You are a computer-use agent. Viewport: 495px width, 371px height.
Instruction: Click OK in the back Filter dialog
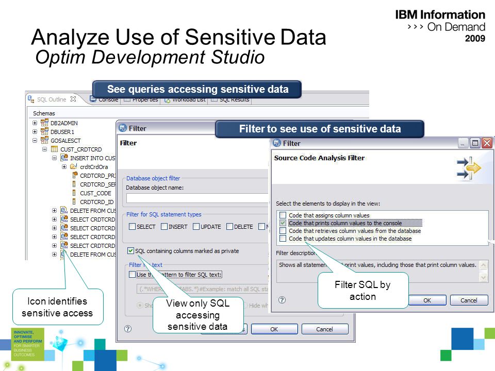point(274,329)
